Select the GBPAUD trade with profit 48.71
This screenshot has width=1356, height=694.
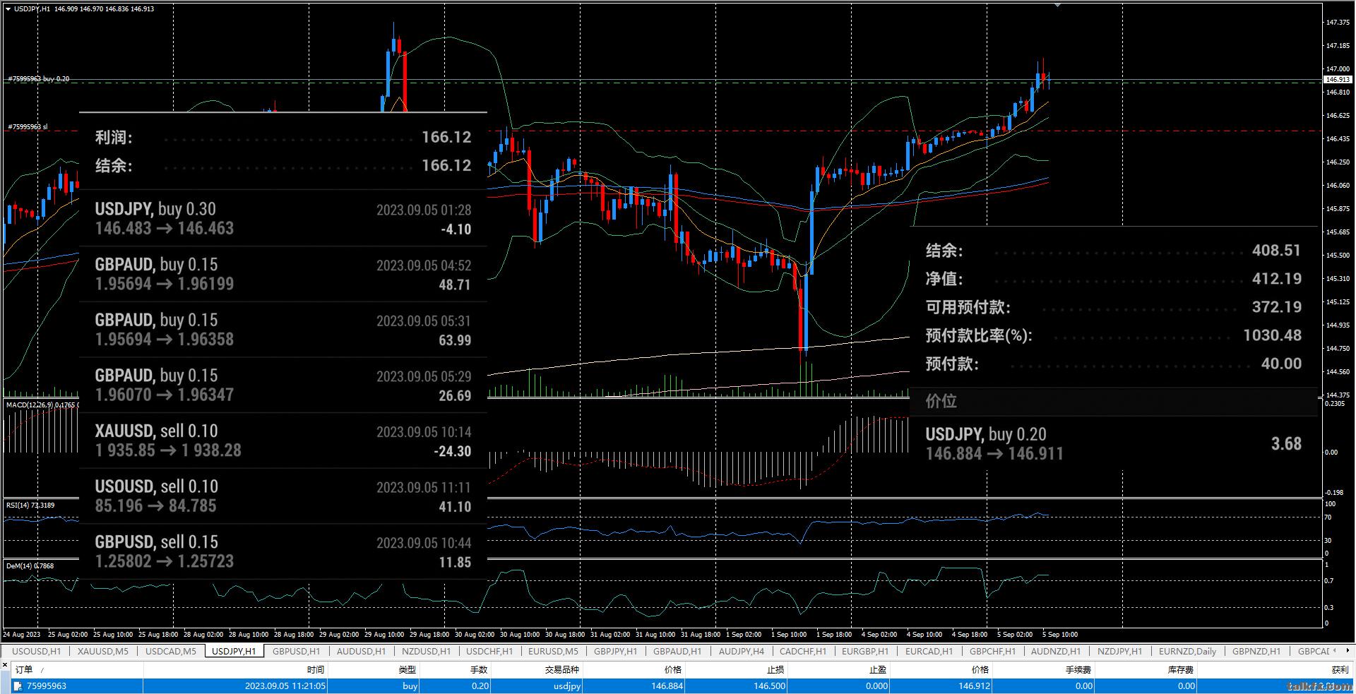click(283, 274)
